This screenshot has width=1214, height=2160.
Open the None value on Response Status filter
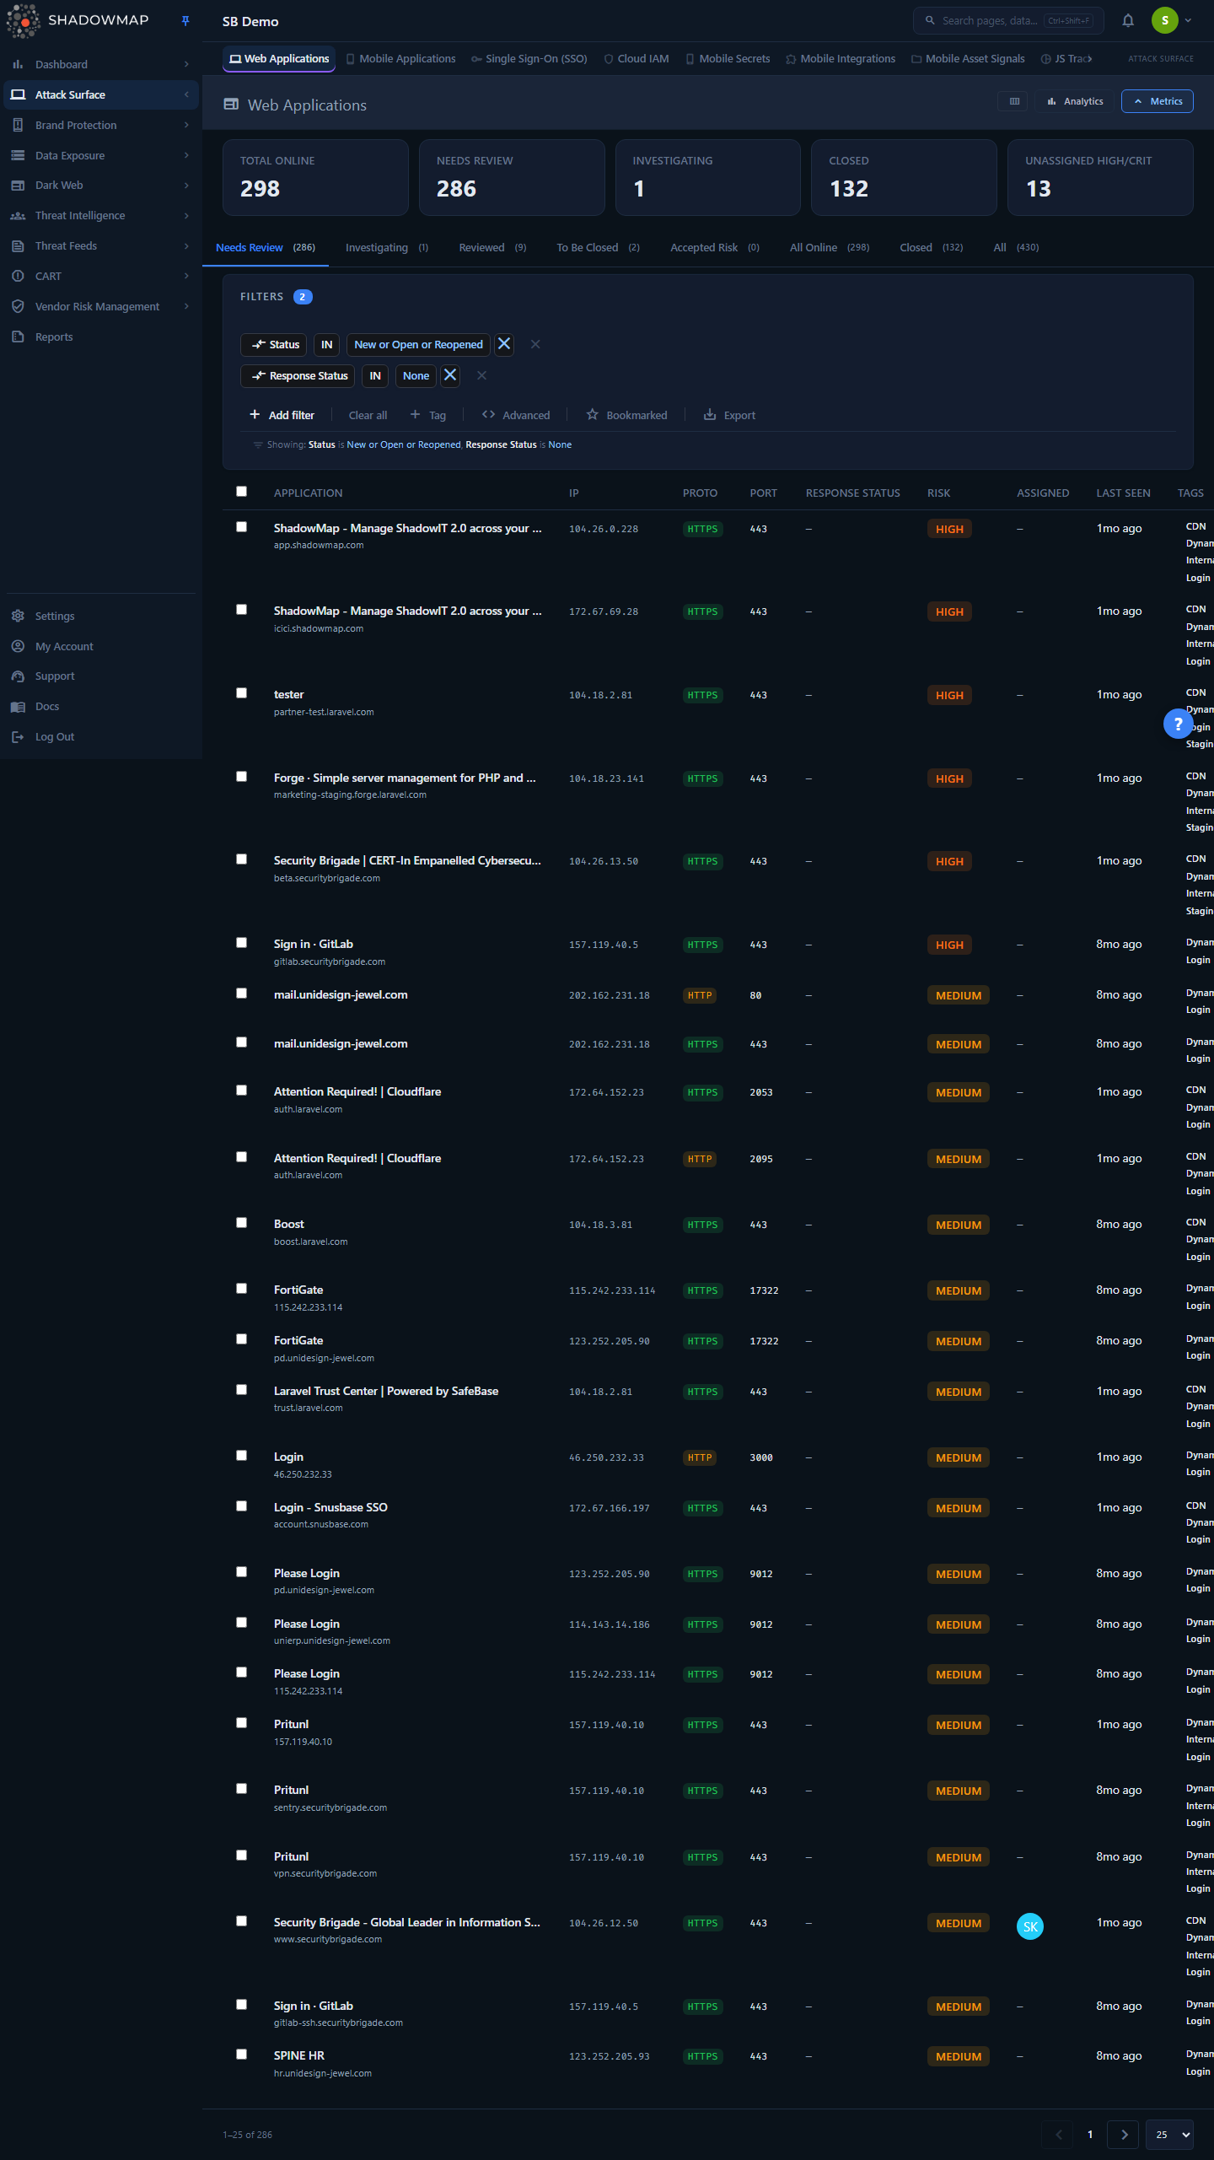tap(416, 375)
